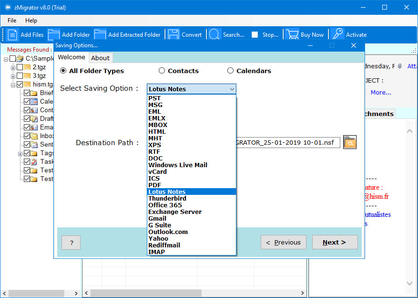Click the Add Files toolbar icon
418x298 pixels.
pos(12,35)
